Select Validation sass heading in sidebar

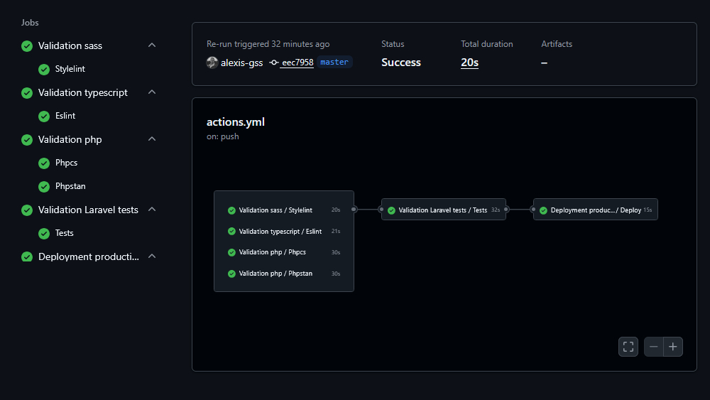click(70, 45)
